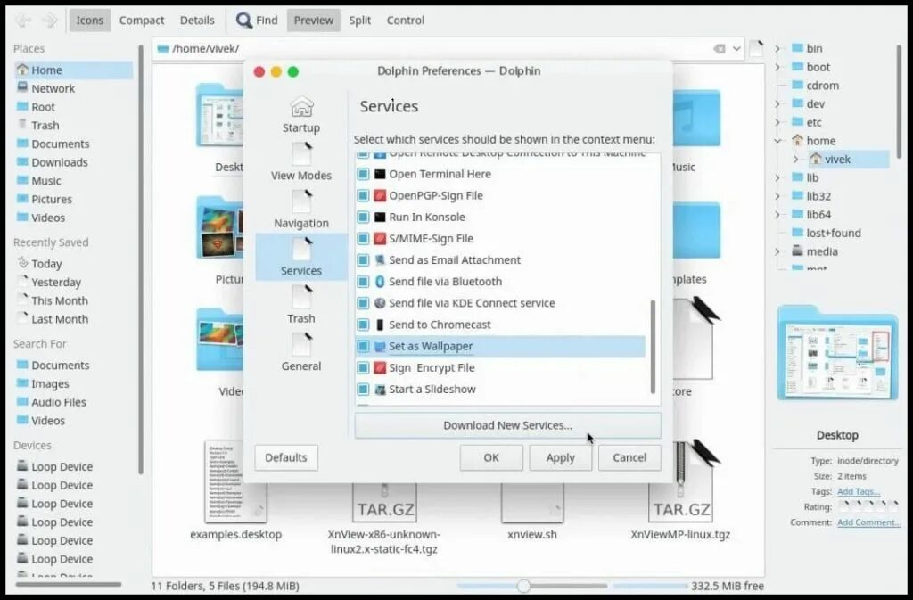Viewport: 913px width, 600px height.
Task: Open the location bar history dropdown
Action: [x=737, y=49]
